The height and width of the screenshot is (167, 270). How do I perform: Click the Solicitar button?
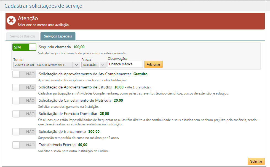pos(256,161)
